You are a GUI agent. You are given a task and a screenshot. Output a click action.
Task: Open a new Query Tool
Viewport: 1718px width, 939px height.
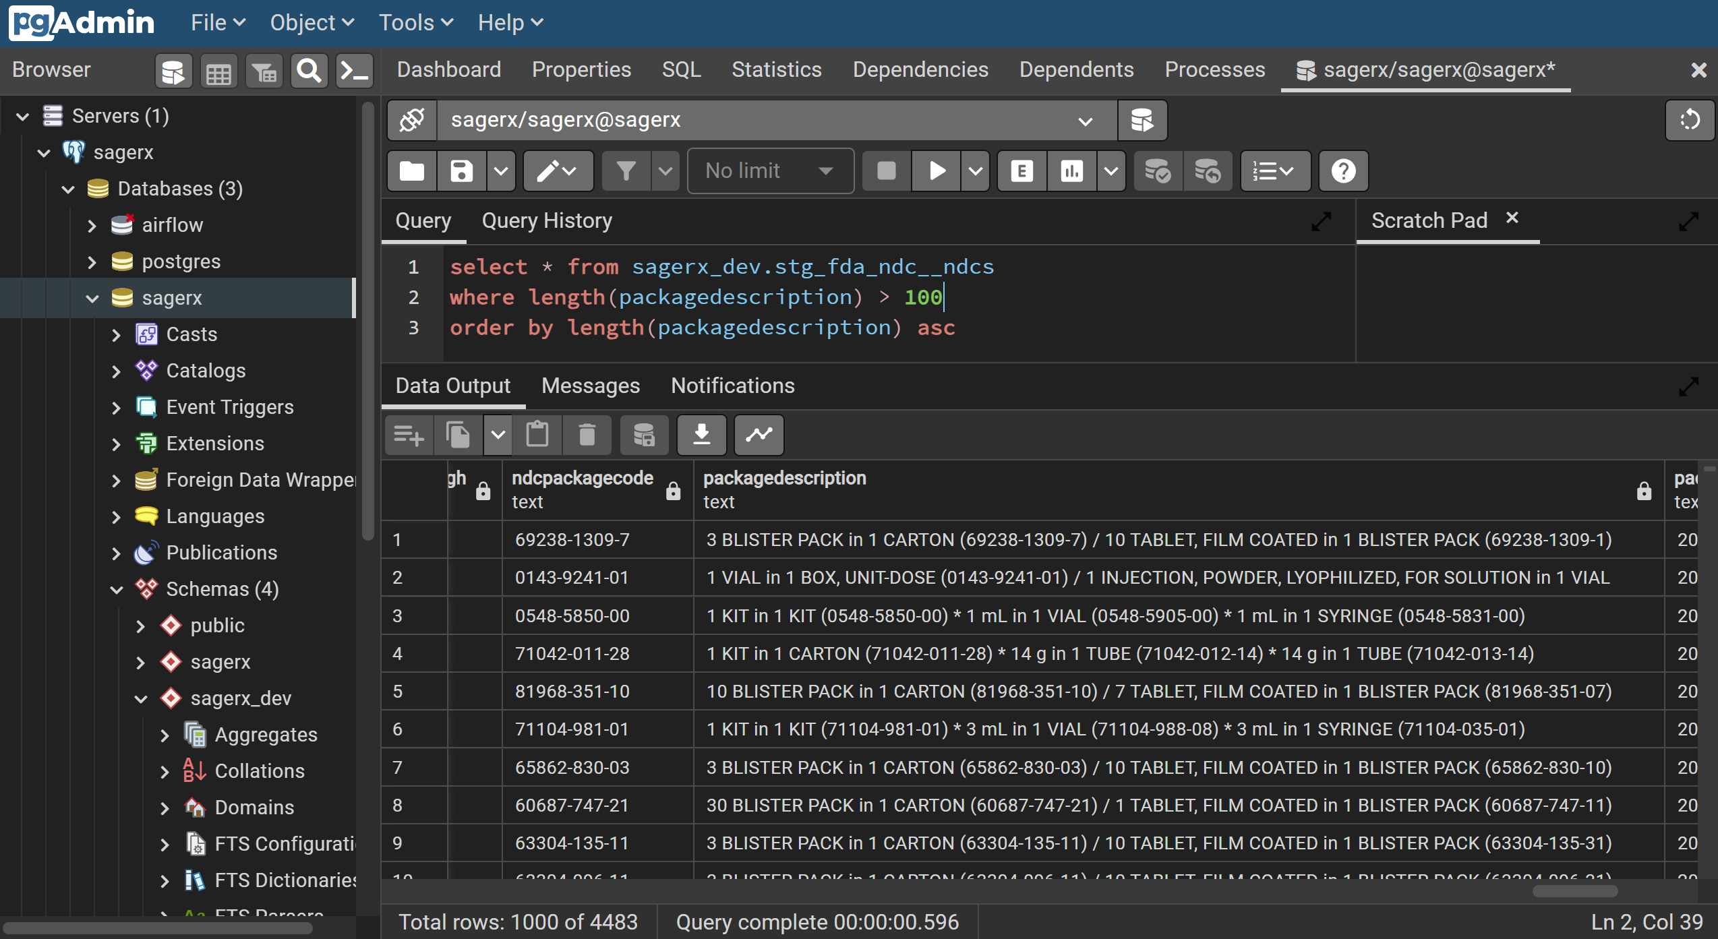click(x=173, y=70)
